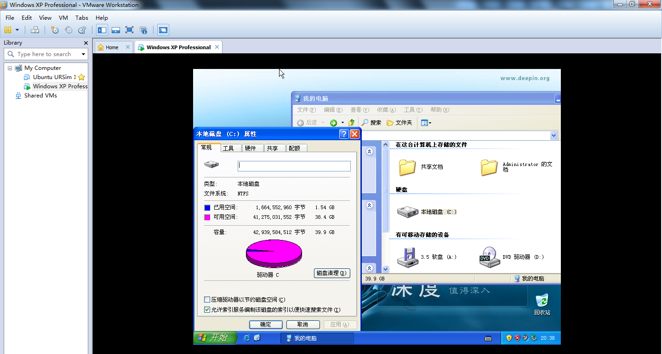The image size is (662, 354).
Task: Open the 收藏 menu in 我的电脑 window
Action: click(386, 110)
